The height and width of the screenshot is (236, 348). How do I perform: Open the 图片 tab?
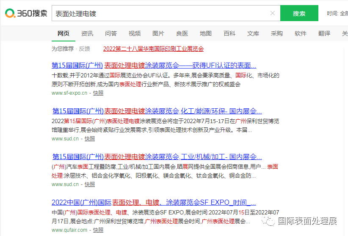pos(158,33)
